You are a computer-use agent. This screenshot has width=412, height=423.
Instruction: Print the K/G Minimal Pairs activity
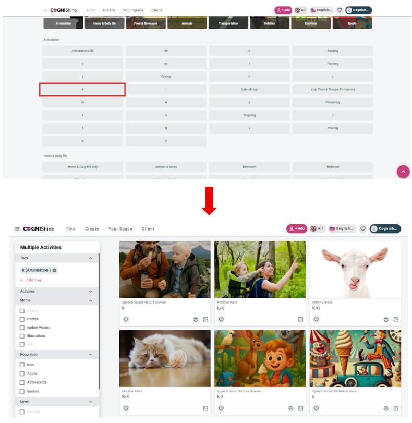click(386, 319)
